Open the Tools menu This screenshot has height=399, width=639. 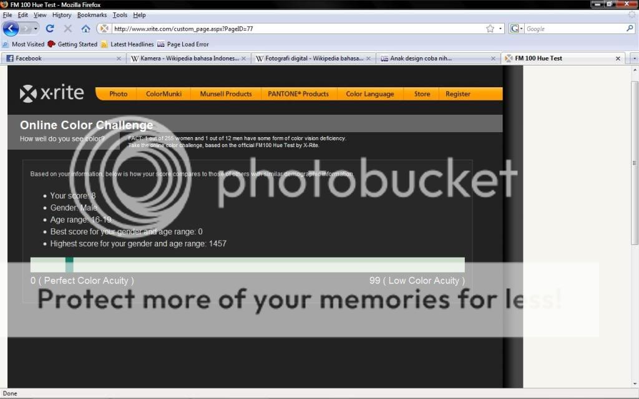click(120, 15)
